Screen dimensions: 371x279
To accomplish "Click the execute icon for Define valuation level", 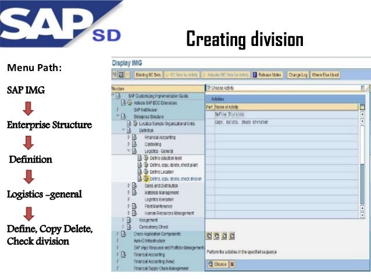I will 146,158.
